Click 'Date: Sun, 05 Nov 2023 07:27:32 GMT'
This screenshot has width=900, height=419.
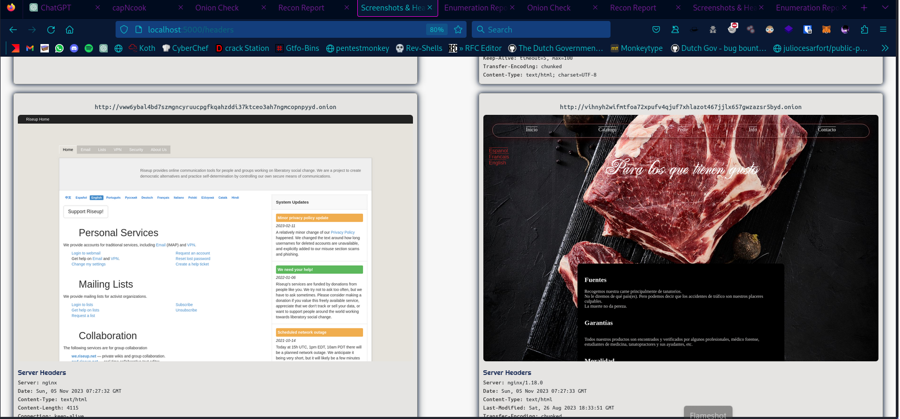pyautogui.click(x=69, y=391)
